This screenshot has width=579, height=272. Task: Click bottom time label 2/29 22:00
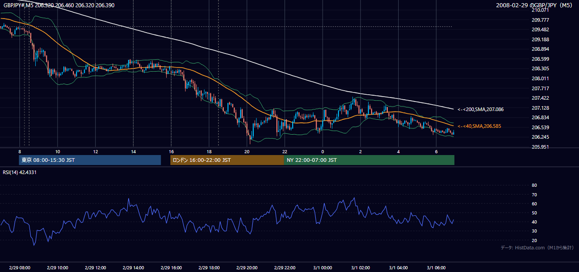(x=285, y=268)
